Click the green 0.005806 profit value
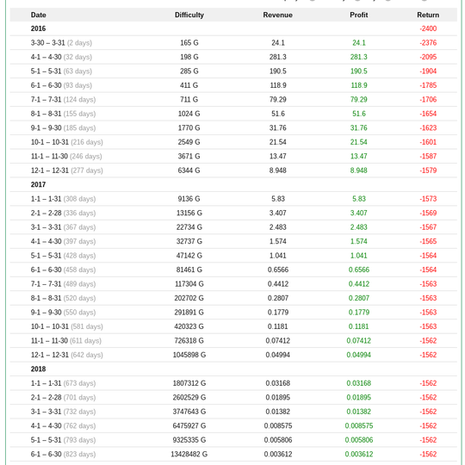The image size is (465, 465). click(x=359, y=440)
